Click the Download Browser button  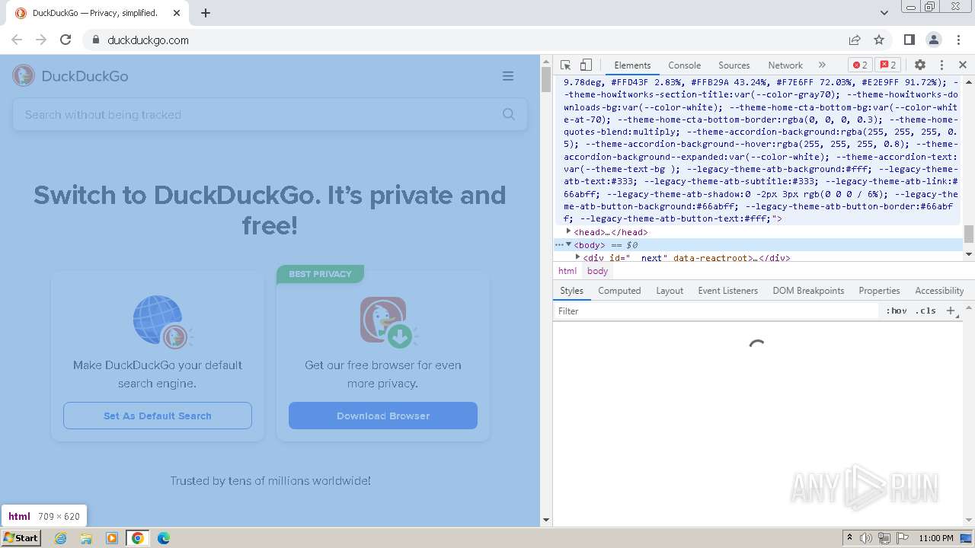coord(383,416)
